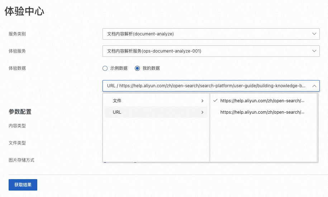The image size is (328, 197).
Task: Click the 内容类型 label
Action: coord(17,125)
